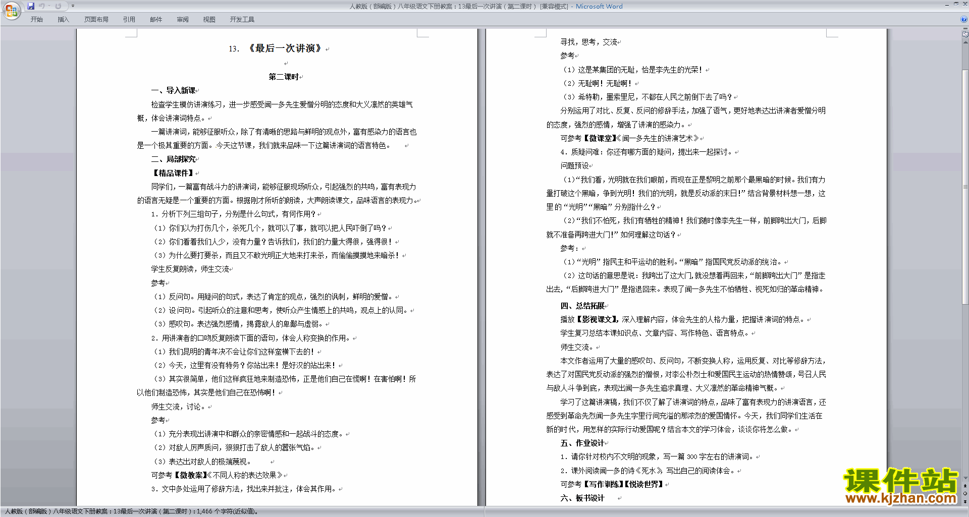The image size is (969, 517).
Task: Open the Office button menu
Action: 11,11
